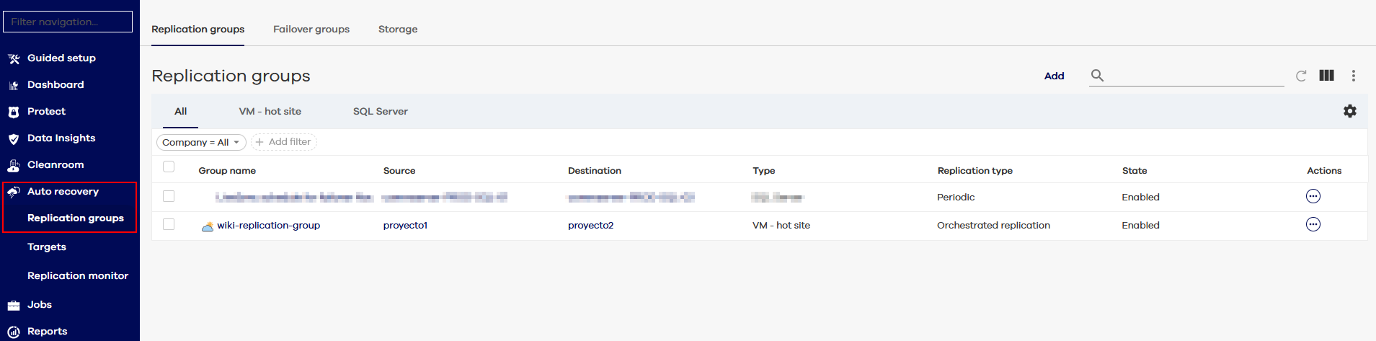Open actions menu for wiki-replication-group

[x=1313, y=225]
